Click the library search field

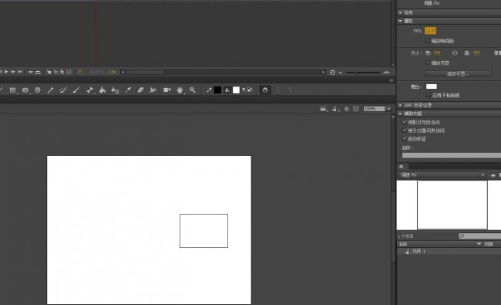[479, 236]
